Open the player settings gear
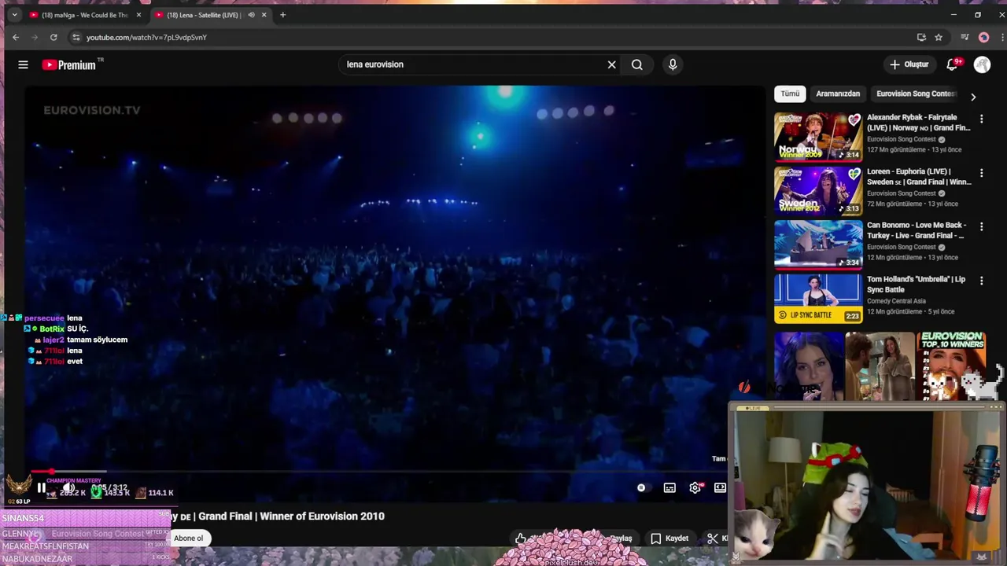 point(695,488)
